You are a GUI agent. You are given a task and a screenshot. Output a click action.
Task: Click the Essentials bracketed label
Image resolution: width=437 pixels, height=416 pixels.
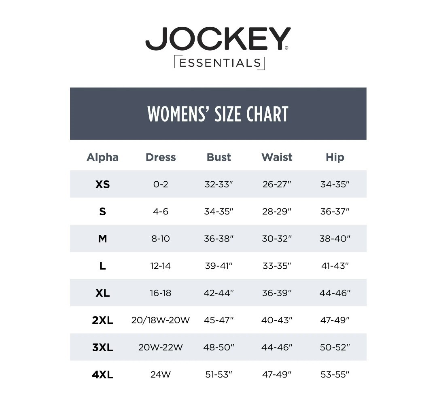pyautogui.click(x=220, y=63)
